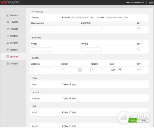Disable DMZ主机 with 关闭 radio
The image size is (154, 128).
click(70, 98)
